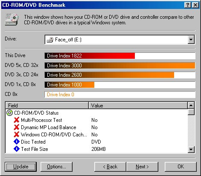Click the Next button

(142, 167)
